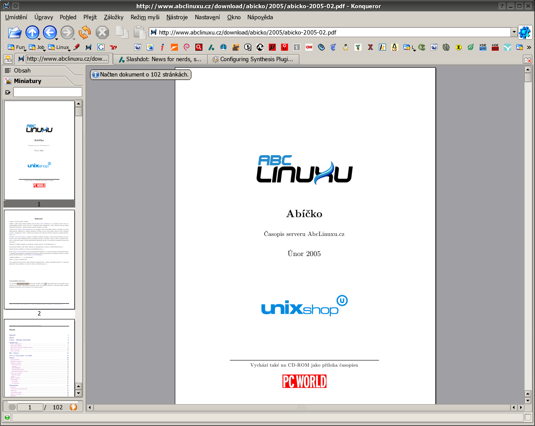Open the Režim myši menu

(145, 17)
